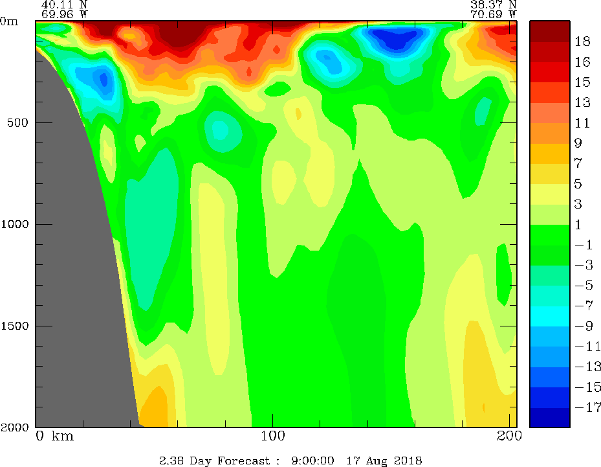Image resolution: width=601 pixels, height=467 pixels.
Task: Select the colorbar band between 16 and 18
Action: point(550,51)
